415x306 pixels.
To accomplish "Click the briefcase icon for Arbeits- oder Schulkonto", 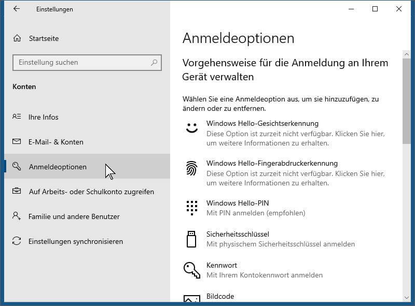I will (17, 191).
